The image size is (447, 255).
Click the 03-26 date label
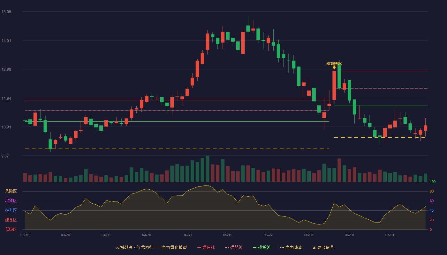coord(65,235)
